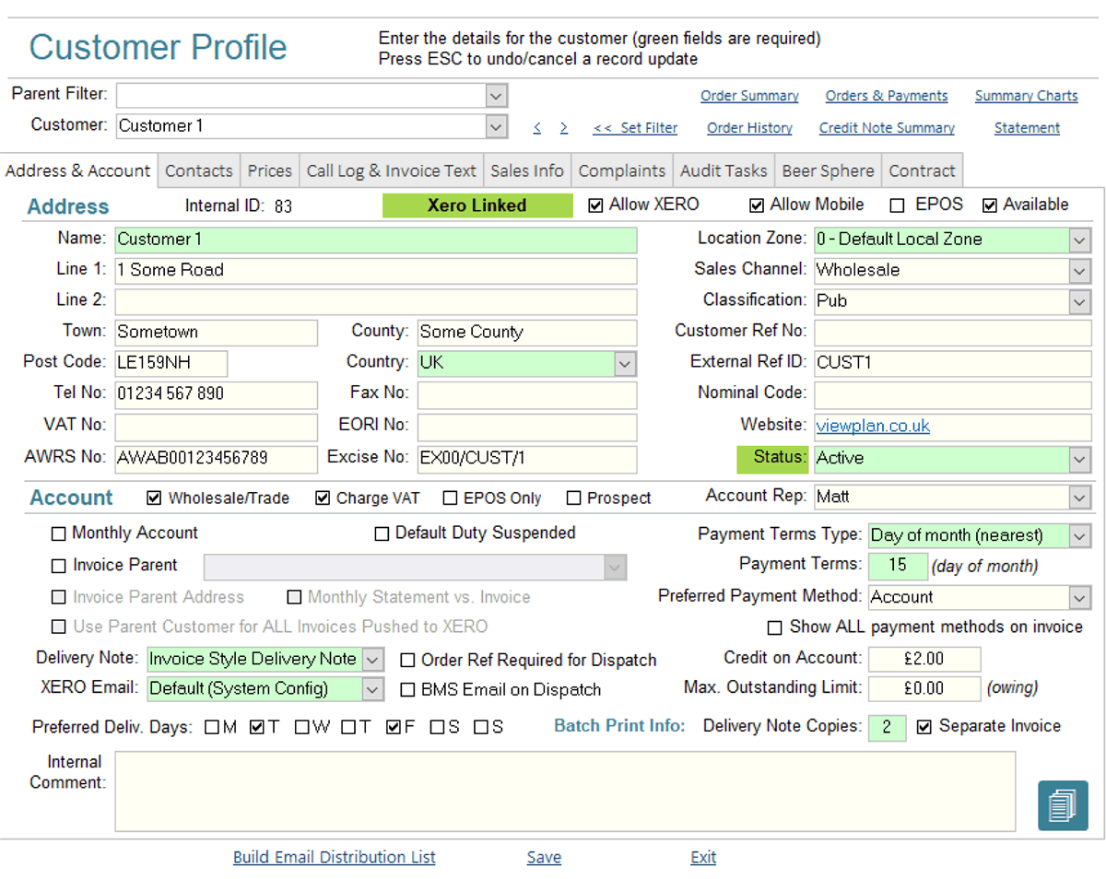Viewport: 1106px width, 879px height.
Task: Check Wednesday in preferred delivery days
Action: coord(302,727)
